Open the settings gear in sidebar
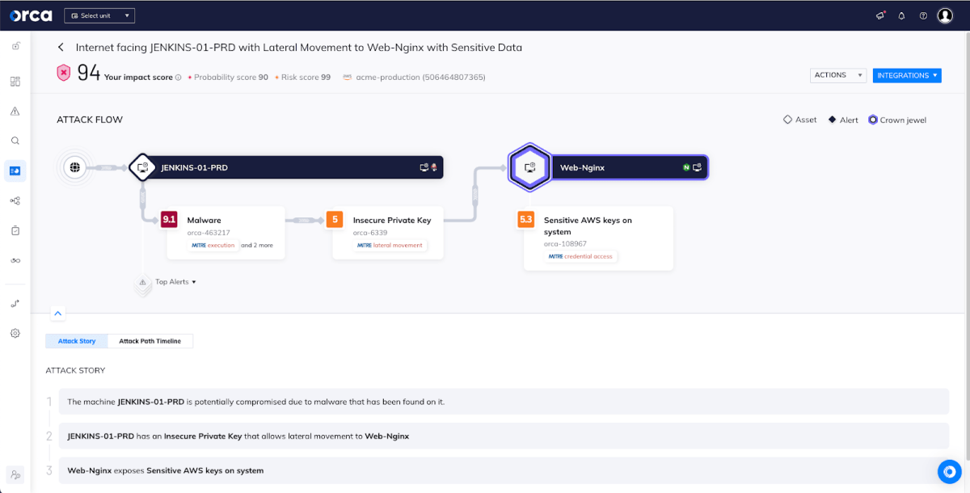The width and height of the screenshot is (970, 493). [x=15, y=333]
